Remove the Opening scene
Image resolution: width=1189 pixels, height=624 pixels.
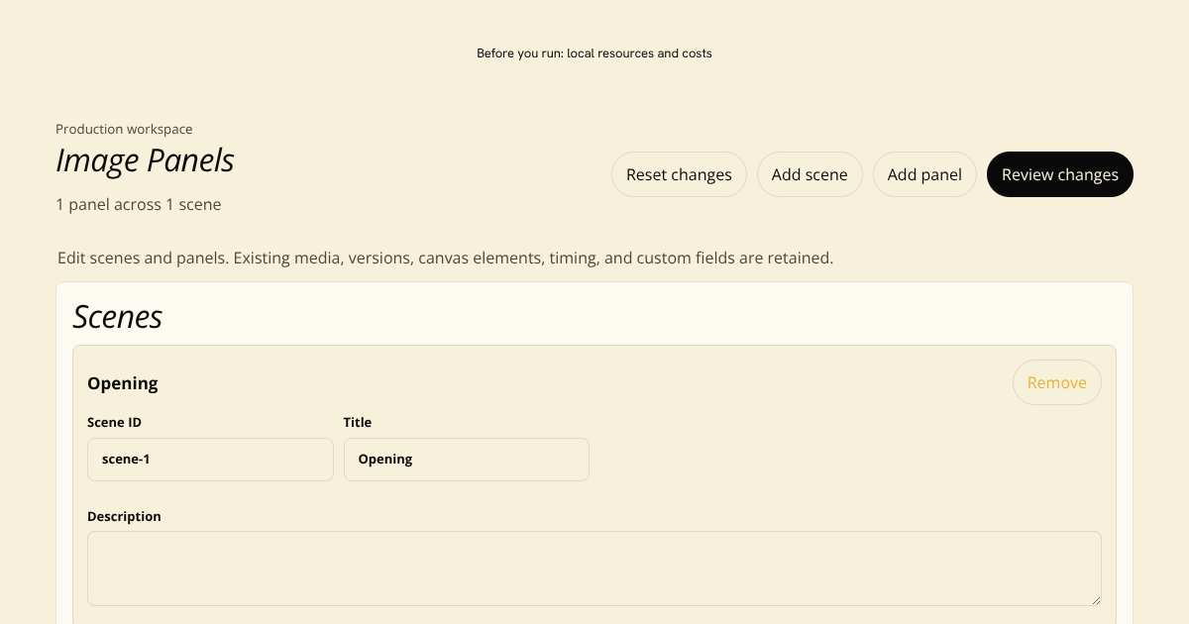click(x=1056, y=382)
